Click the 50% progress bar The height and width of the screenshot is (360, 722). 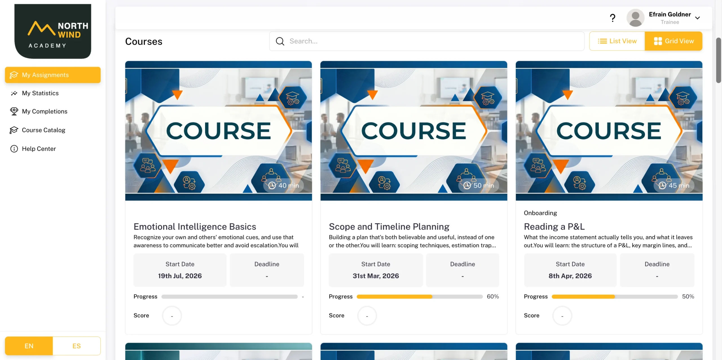click(615, 297)
